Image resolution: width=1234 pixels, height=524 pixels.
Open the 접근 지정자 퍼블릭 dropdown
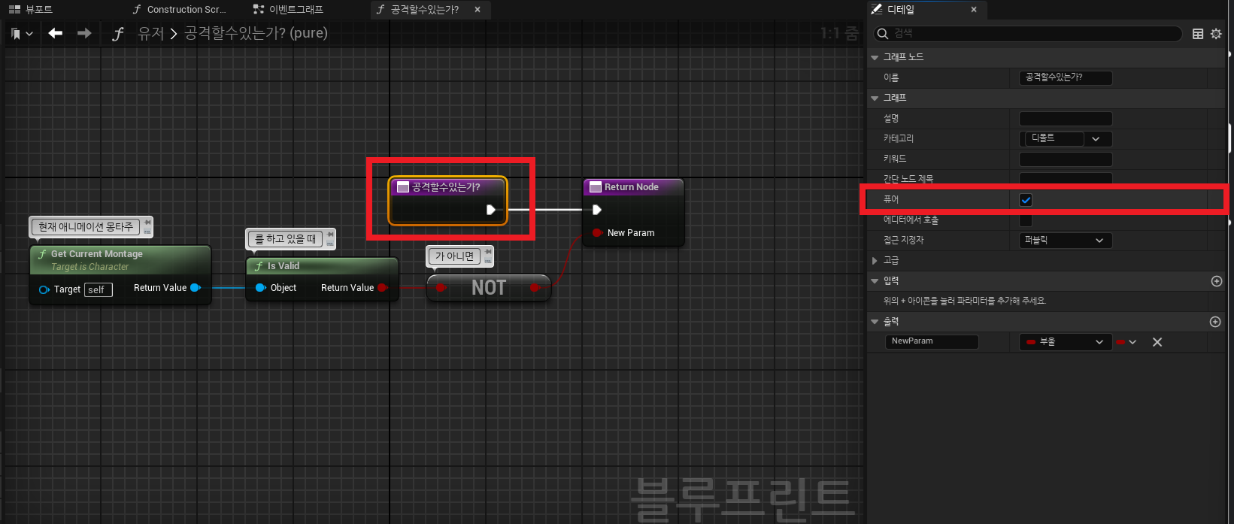1066,241
